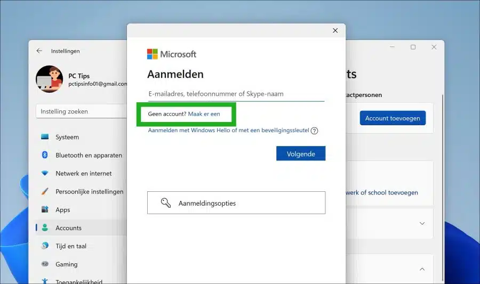The height and width of the screenshot is (284, 480).
Task: Click the Gaming controller icon
Action: (x=45, y=264)
